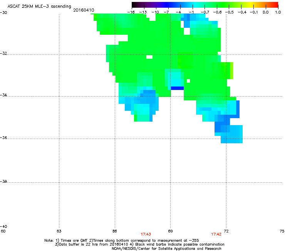
Task: Click the colorbar label -0.1
Action: (254, 12)
